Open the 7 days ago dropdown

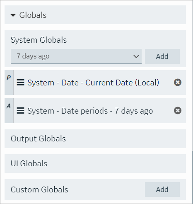(76, 56)
